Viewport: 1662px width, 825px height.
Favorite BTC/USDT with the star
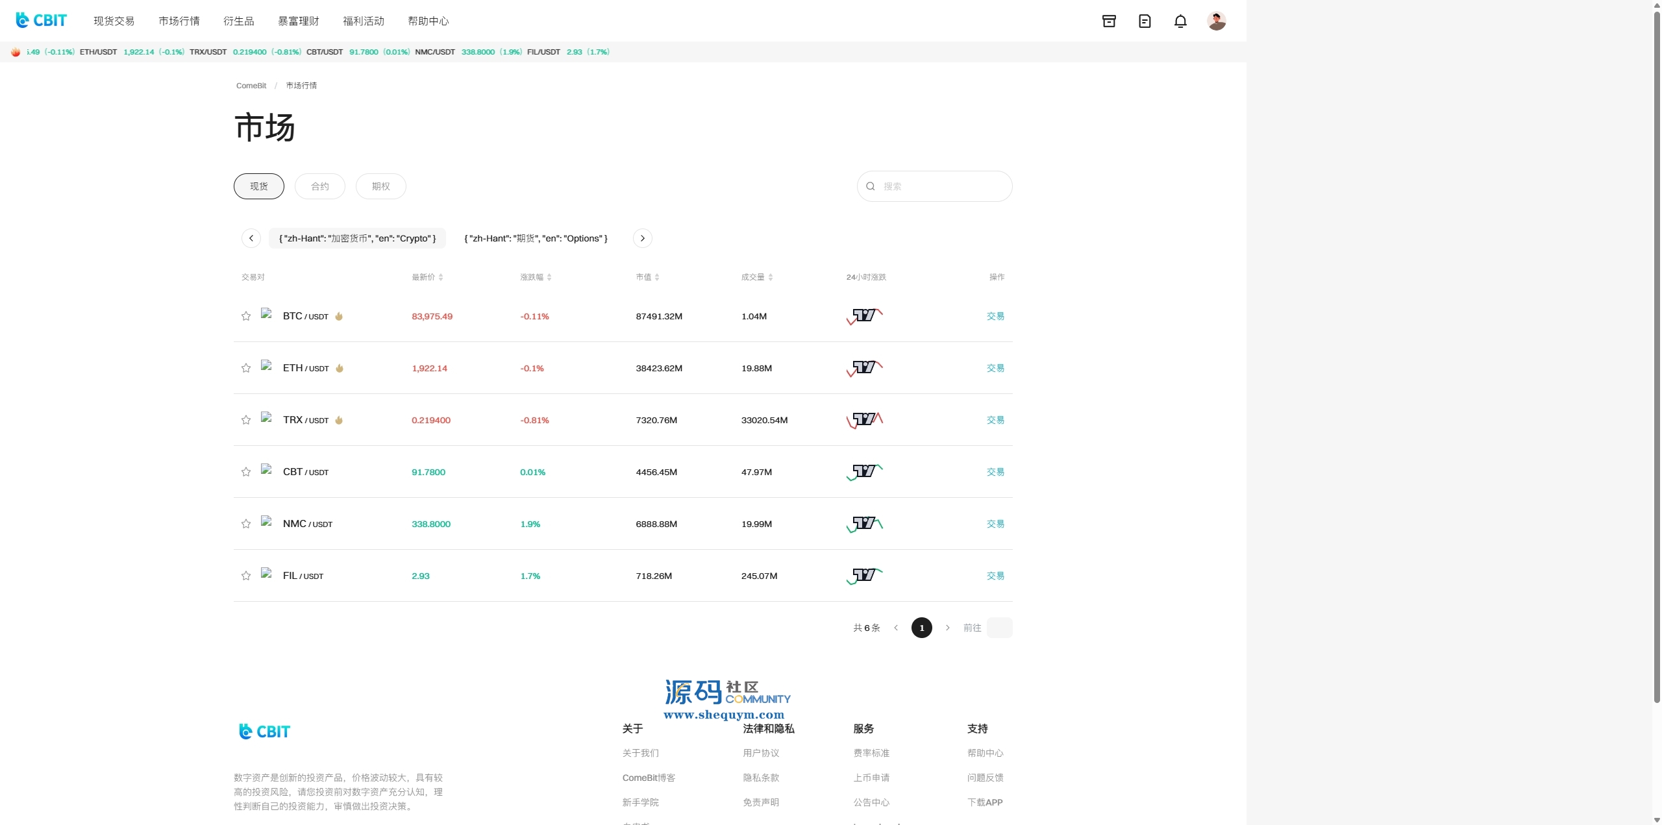pyautogui.click(x=246, y=316)
